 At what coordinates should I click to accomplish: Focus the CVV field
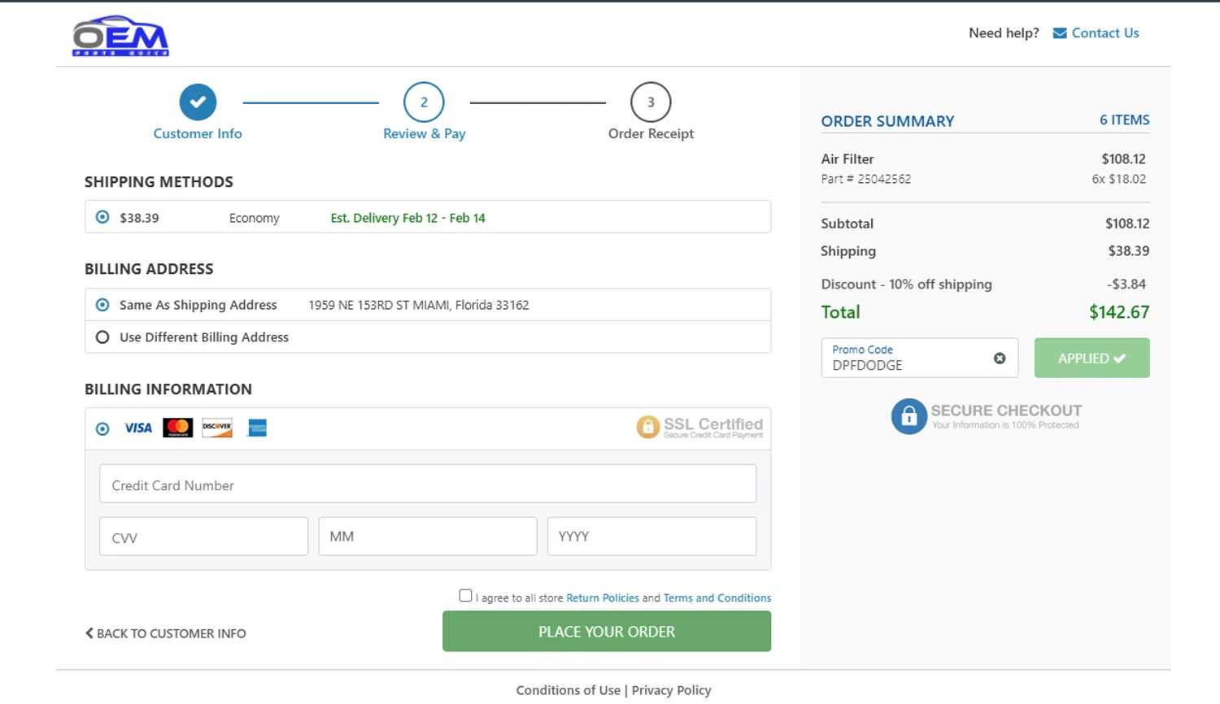tap(203, 537)
